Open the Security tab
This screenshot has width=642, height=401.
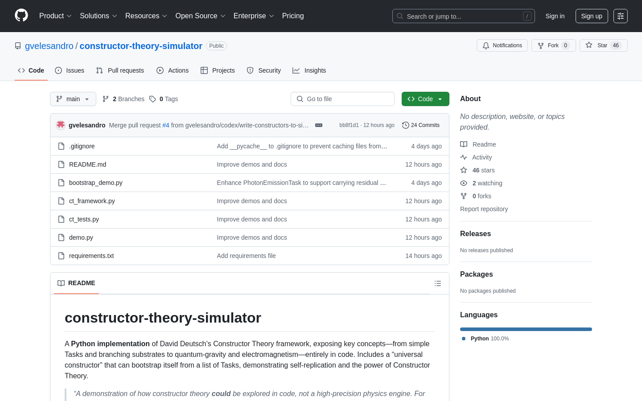(264, 70)
